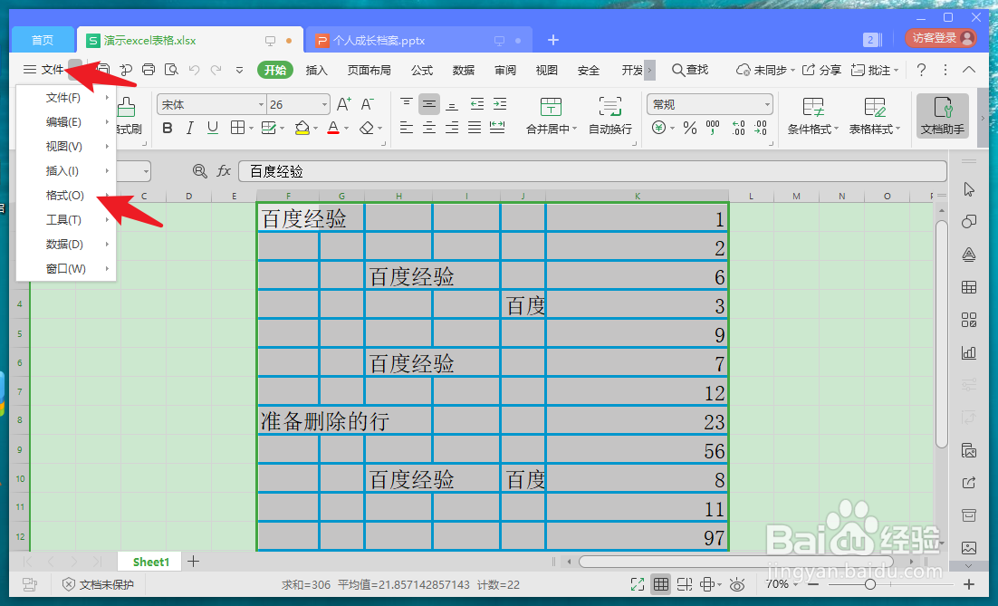Click the 文档助手 button
Image resolution: width=998 pixels, height=606 pixels.
943,115
